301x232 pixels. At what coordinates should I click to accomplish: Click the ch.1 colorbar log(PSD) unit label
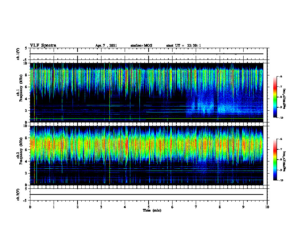point(285,99)
